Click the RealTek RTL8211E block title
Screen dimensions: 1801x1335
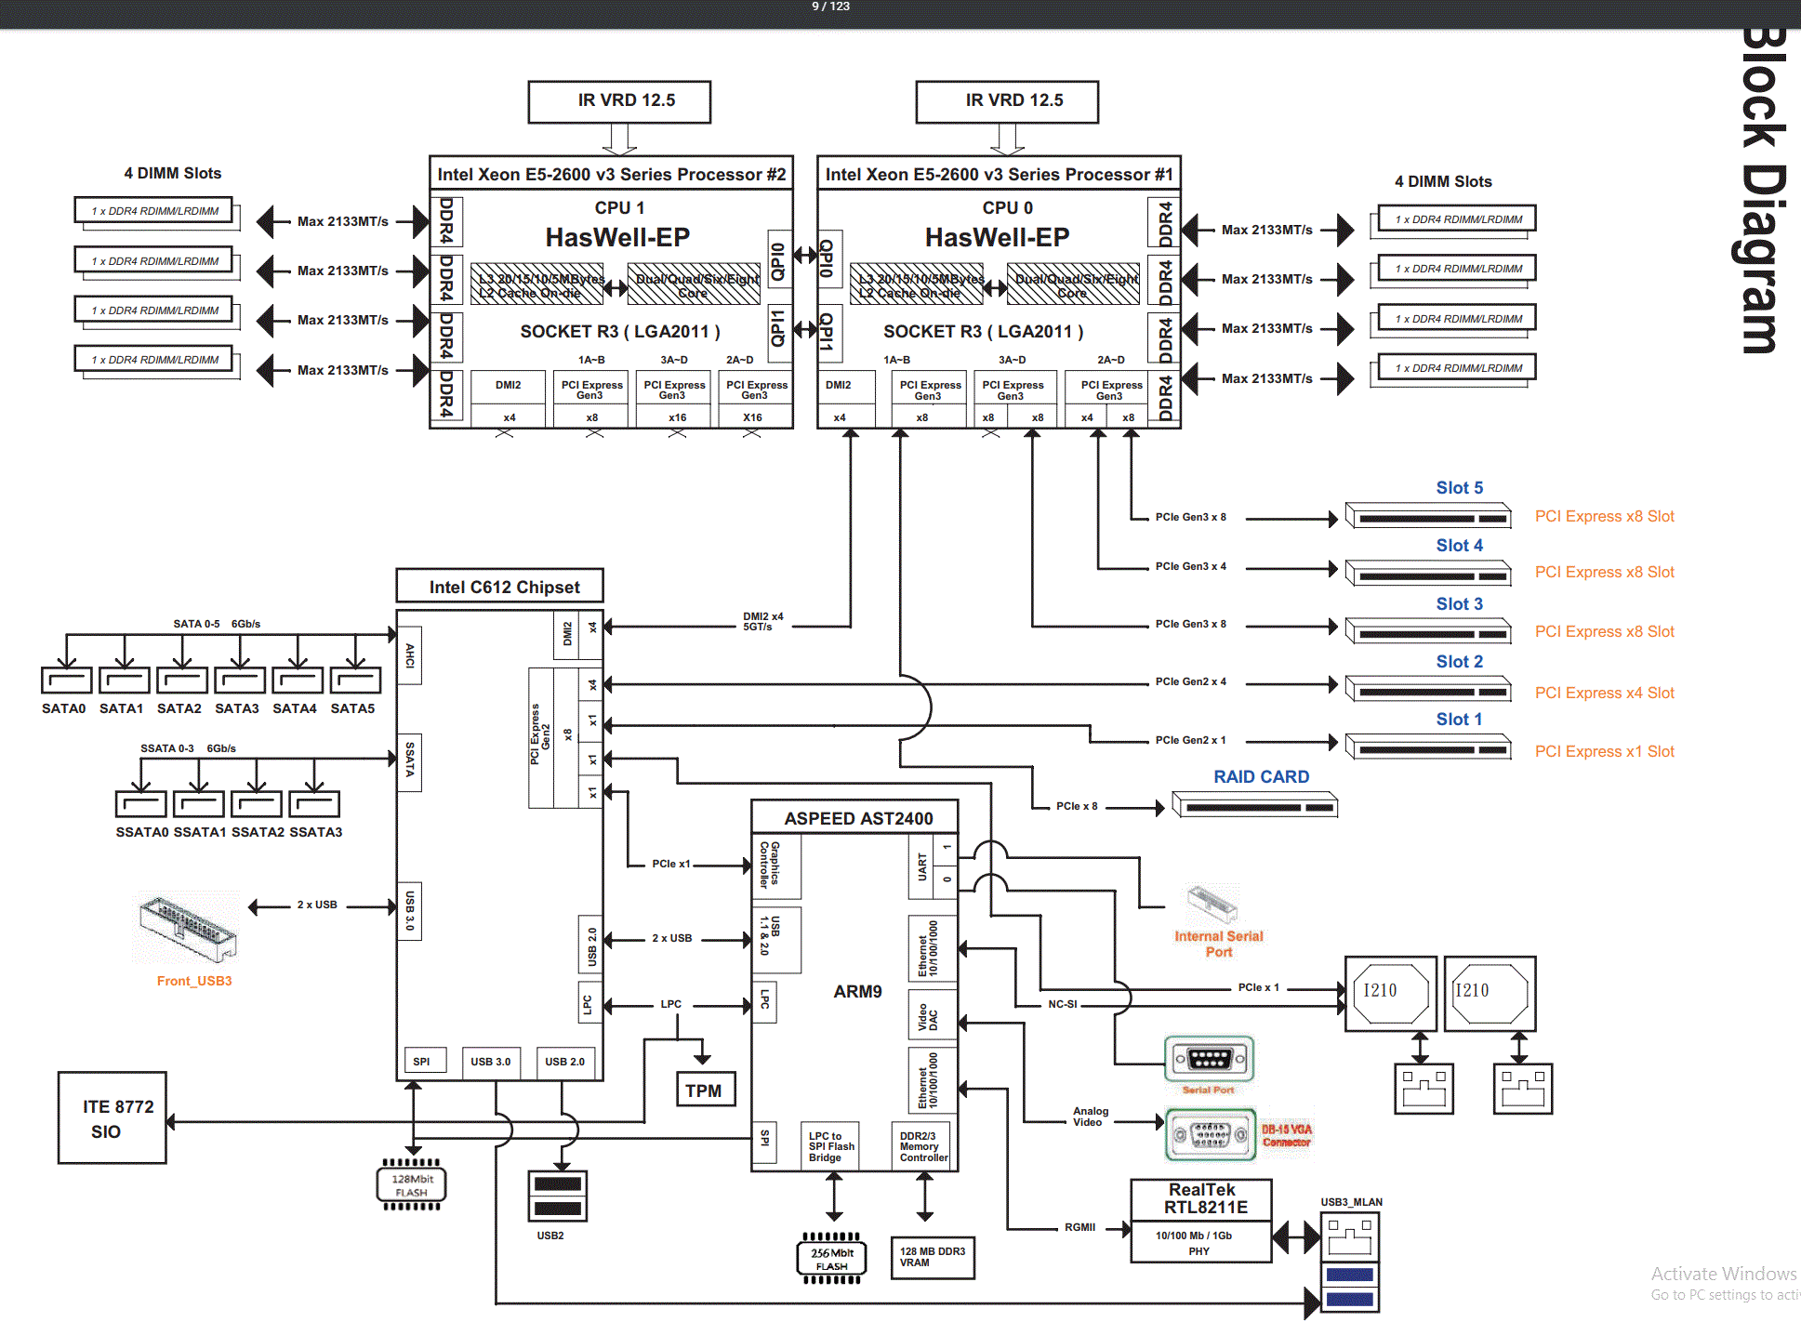pyautogui.click(x=1202, y=1198)
